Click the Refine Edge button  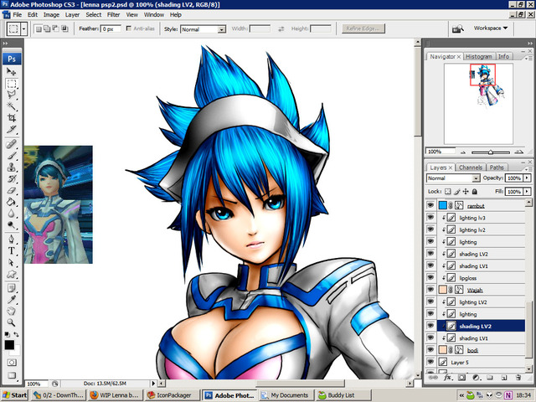[x=363, y=28]
